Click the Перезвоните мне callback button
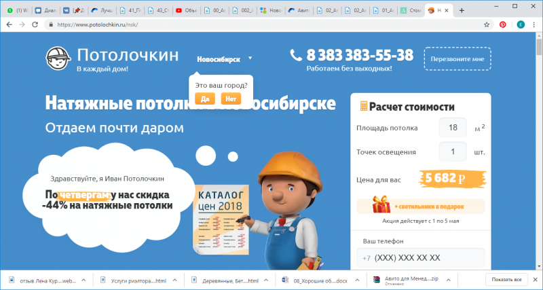This screenshot has height=290, width=543. pyautogui.click(x=457, y=59)
